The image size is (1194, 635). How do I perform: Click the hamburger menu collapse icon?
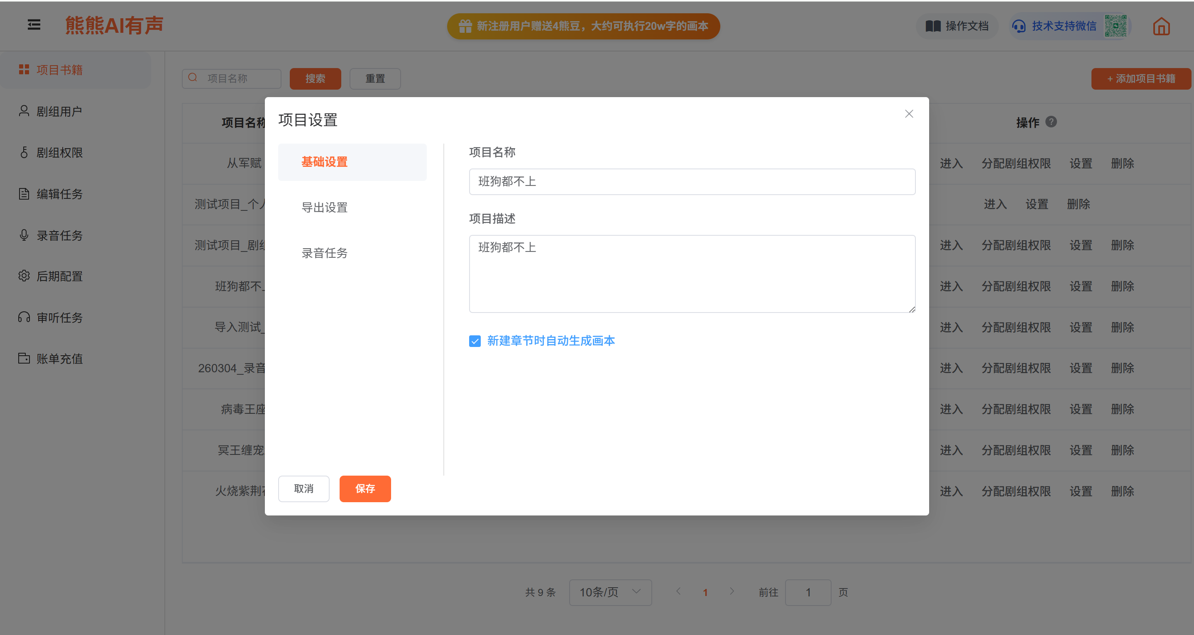pos(34,25)
